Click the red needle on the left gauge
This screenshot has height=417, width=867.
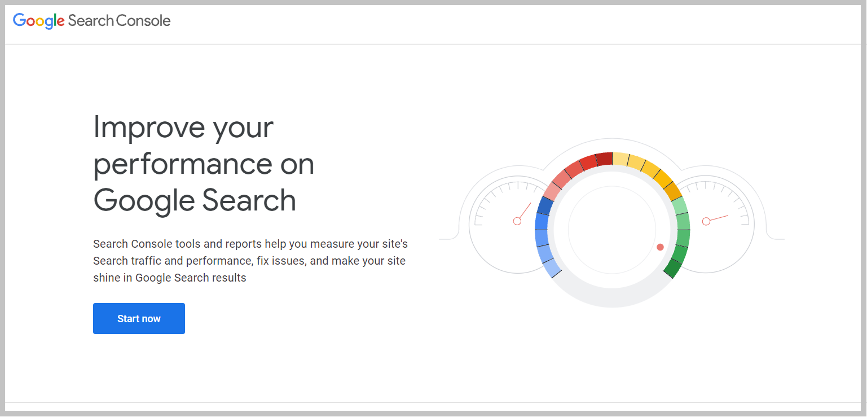click(525, 211)
